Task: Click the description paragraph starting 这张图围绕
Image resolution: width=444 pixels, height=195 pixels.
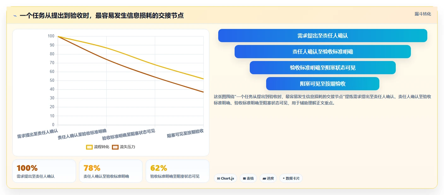Action: (323, 100)
